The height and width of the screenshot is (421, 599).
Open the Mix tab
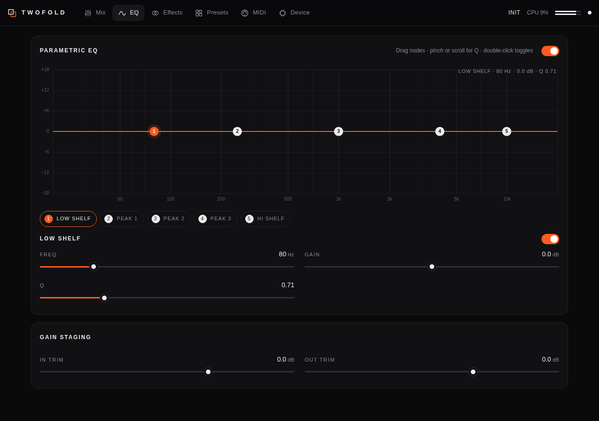pyautogui.click(x=95, y=13)
